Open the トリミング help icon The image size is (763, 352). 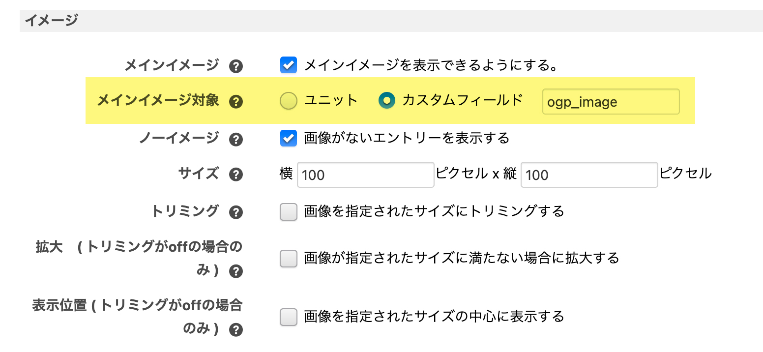(236, 212)
